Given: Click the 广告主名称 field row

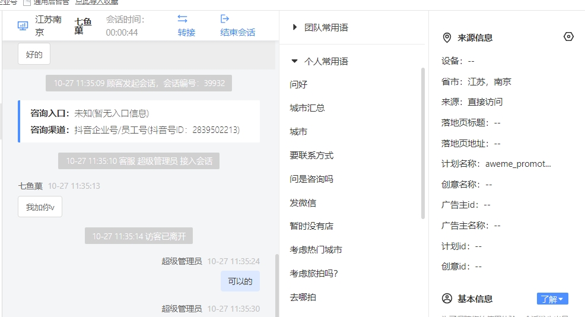Looking at the screenshot, I should [x=471, y=226].
